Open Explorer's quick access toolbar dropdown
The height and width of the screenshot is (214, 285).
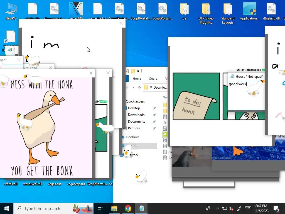[138, 71]
